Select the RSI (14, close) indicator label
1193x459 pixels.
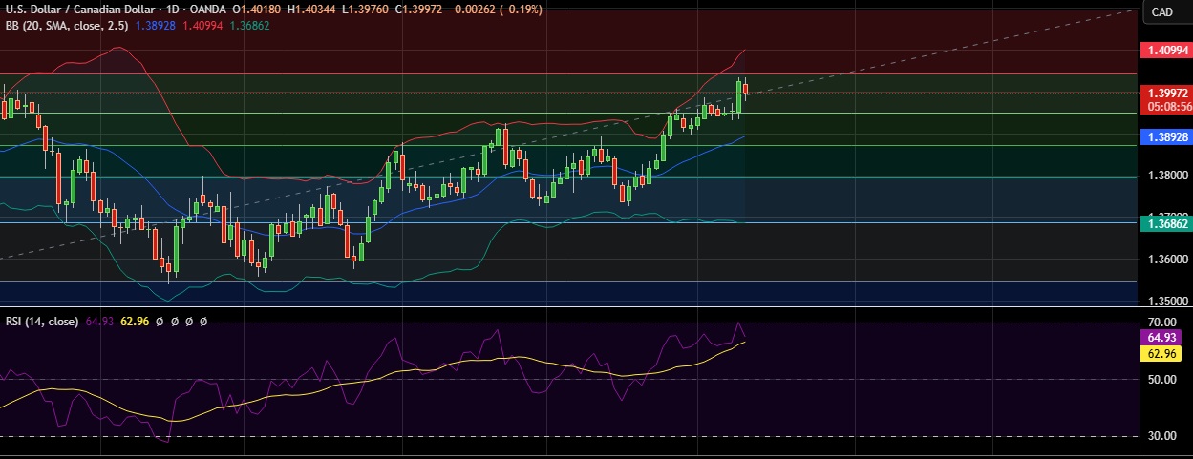click(x=40, y=322)
